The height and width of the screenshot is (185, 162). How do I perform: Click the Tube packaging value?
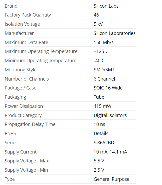tap(99, 97)
